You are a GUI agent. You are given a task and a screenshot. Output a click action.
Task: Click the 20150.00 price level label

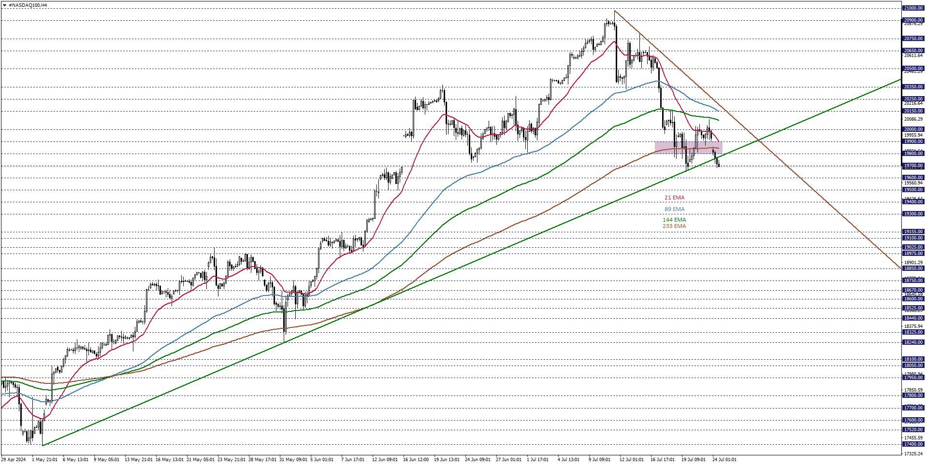pos(913,111)
